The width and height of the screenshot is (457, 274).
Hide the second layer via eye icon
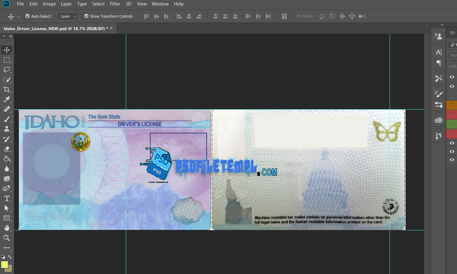pyautogui.click(x=452, y=86)
